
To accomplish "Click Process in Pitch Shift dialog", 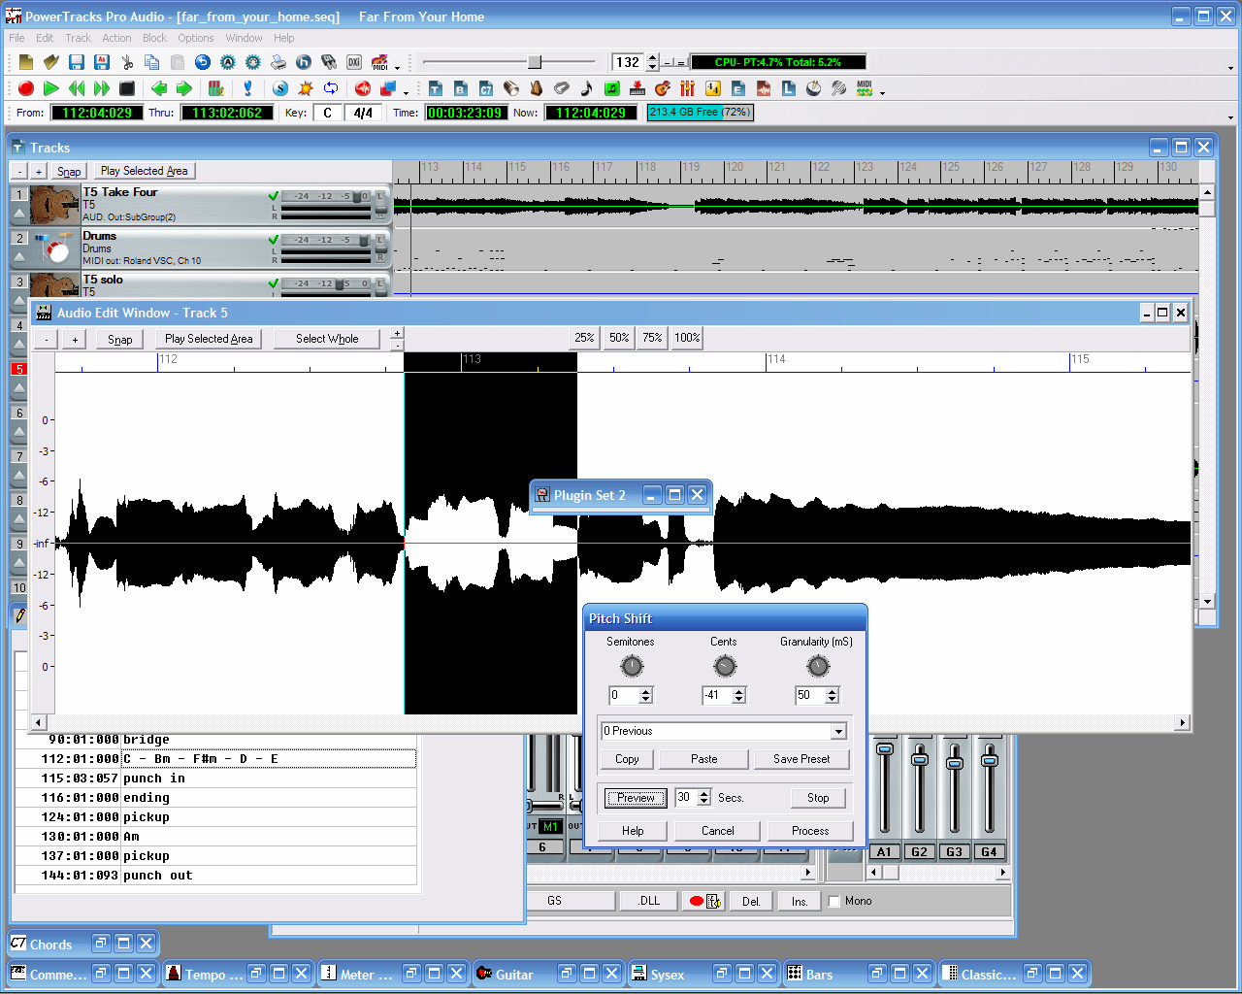I will click(x=810, y=831).
